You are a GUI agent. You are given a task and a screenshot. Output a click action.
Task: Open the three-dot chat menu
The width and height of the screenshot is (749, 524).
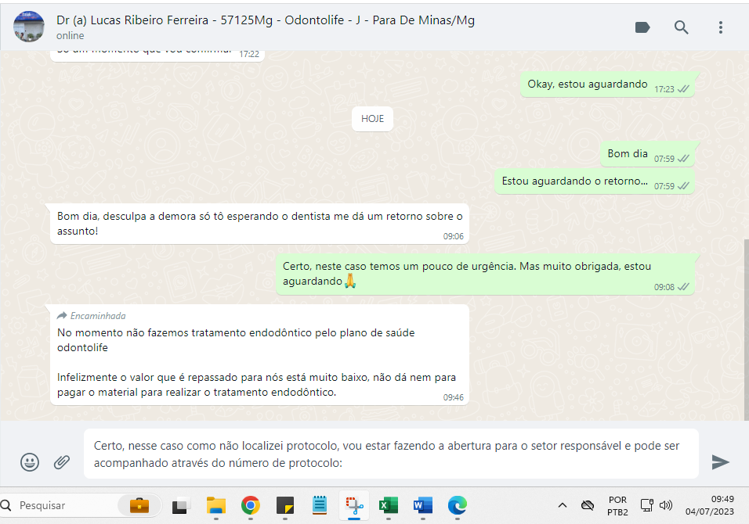tap(721, 27)
